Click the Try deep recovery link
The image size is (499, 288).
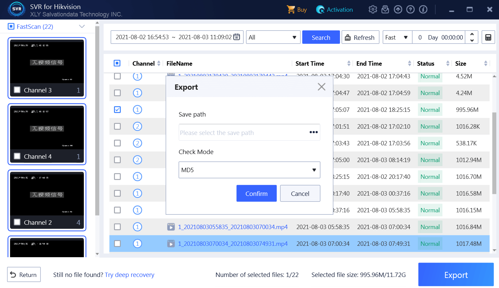click(x=129, y=275)
